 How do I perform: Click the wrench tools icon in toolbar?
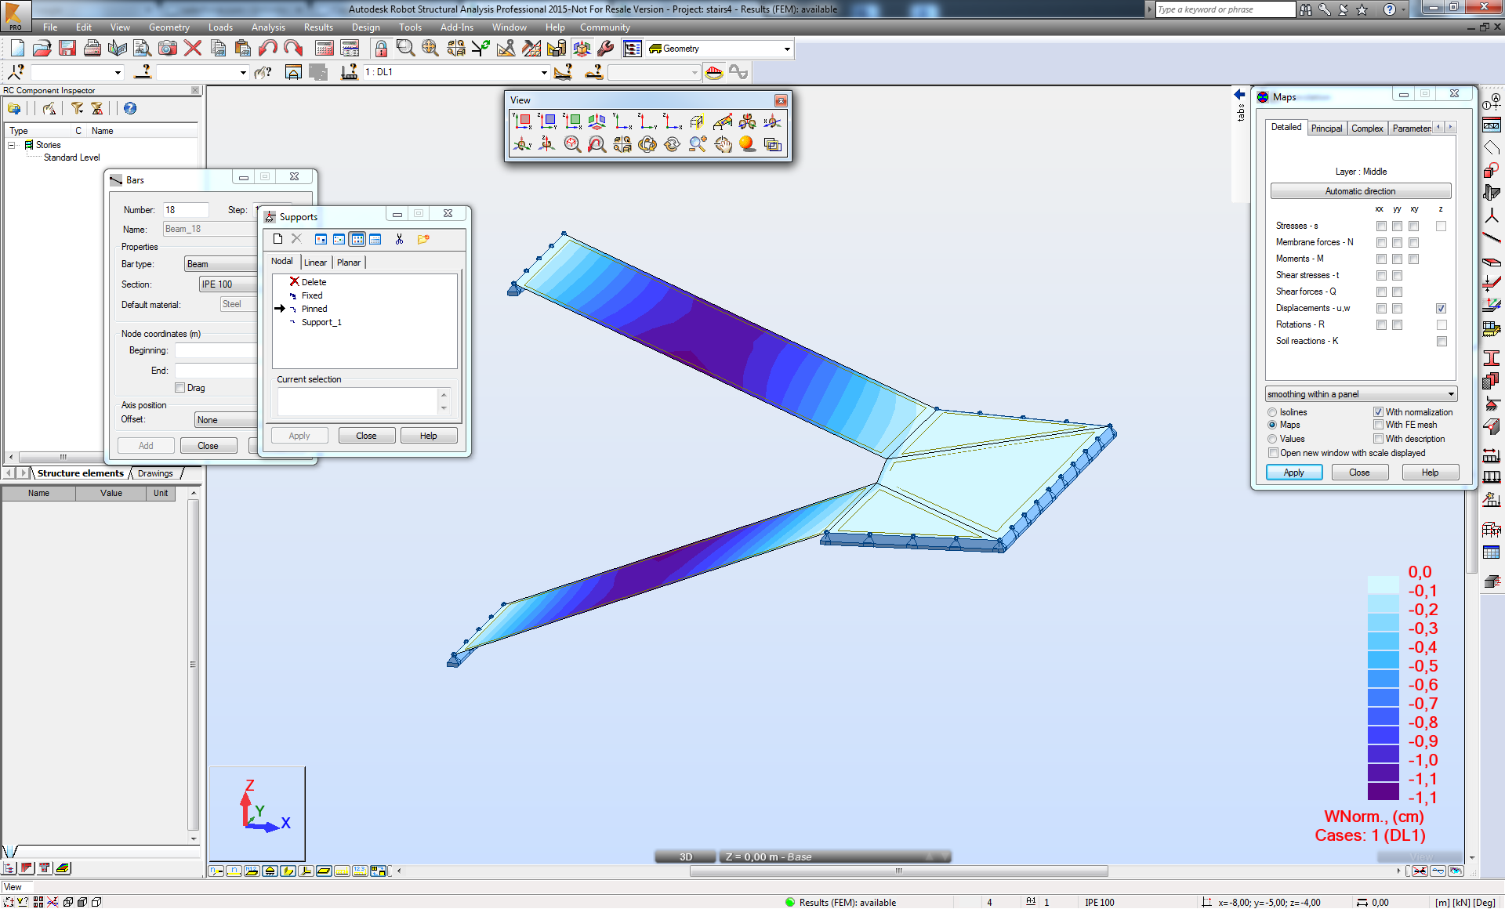[606, 49]
